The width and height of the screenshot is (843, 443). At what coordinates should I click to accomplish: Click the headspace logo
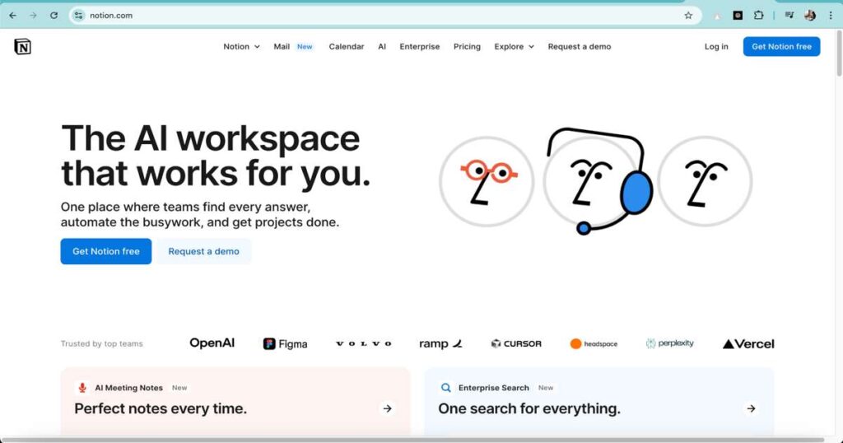click(x=594, y=343)
